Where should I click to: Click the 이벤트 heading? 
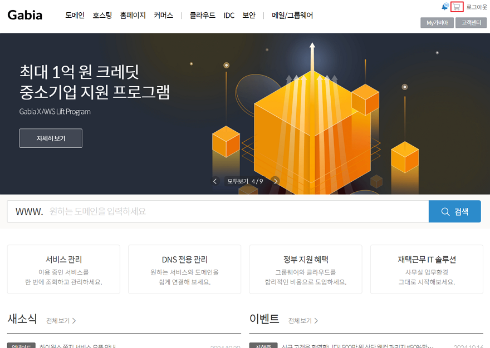tap(264, 319)
